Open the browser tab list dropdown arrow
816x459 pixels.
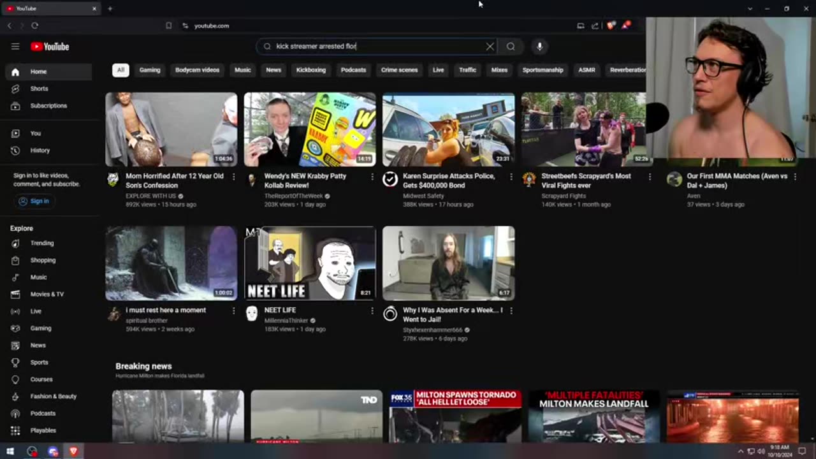(750, 8)
